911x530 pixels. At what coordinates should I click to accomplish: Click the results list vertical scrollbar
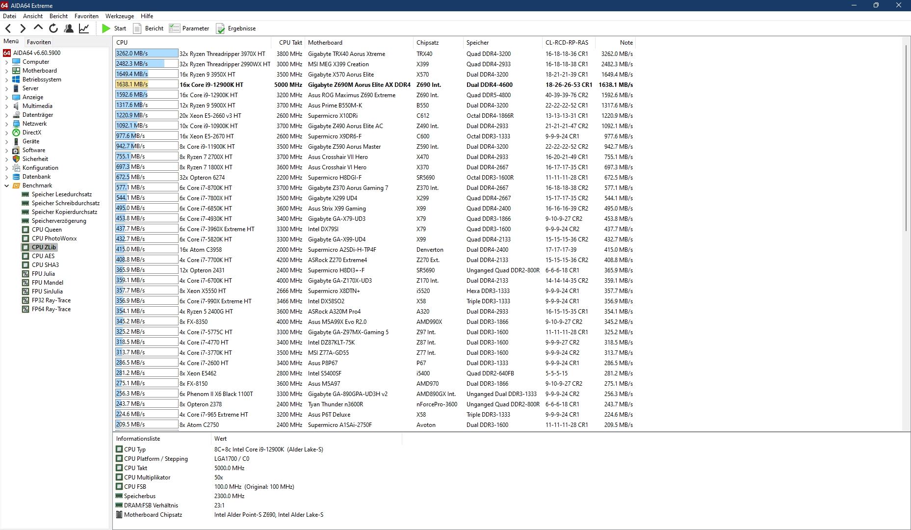pos(907,137)
